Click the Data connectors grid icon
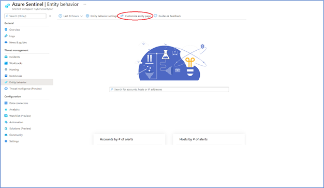Screen dimensions: 324x188 coord(6,103)
